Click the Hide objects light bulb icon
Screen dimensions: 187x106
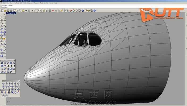click(x=65, y=11)
